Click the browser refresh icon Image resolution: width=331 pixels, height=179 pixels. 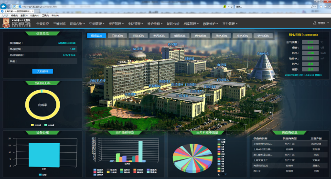(232, 7)
